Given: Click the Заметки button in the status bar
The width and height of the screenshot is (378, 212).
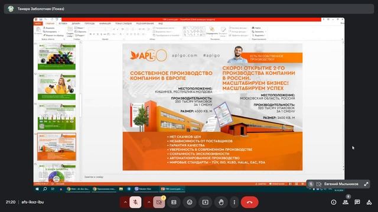Looking at the screenshot, I should click(260, 184).
